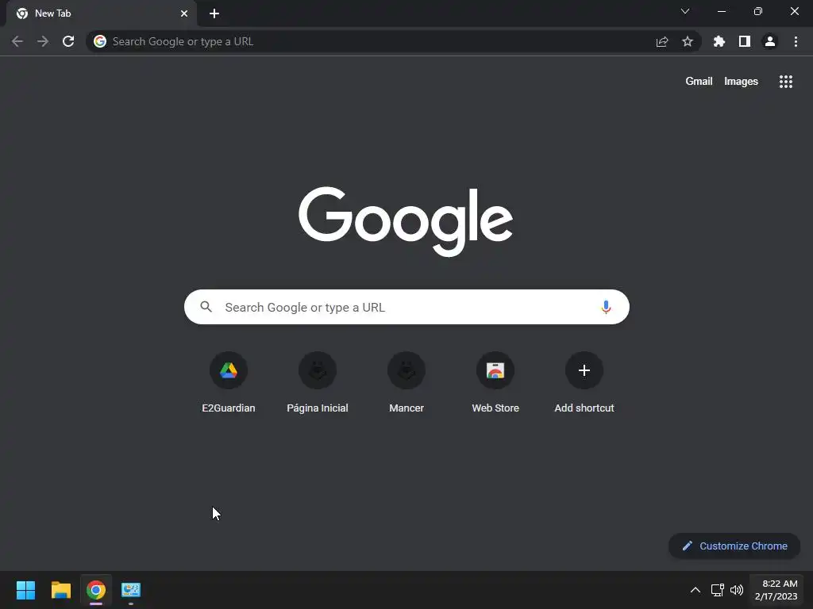
Task: Open the Google apps grid
Action: 786,82
